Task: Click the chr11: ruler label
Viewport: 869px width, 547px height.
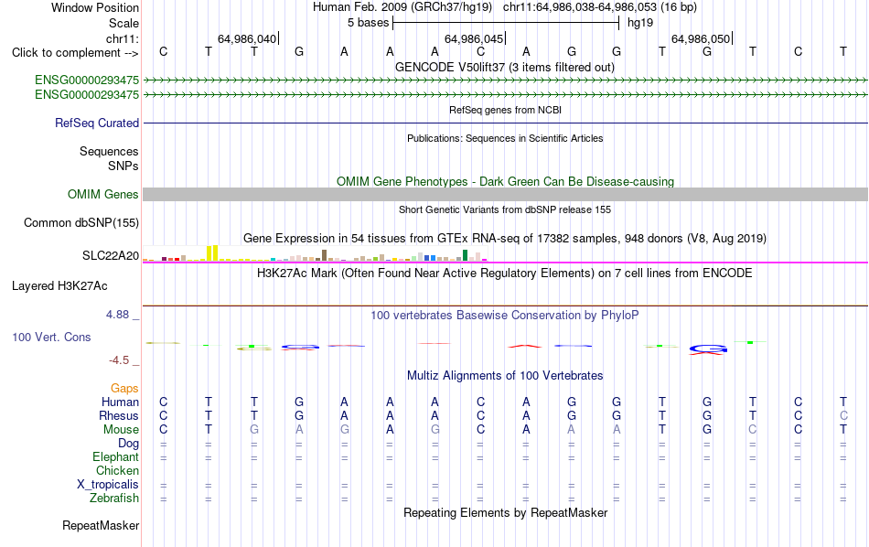Action: pos(122,38)
